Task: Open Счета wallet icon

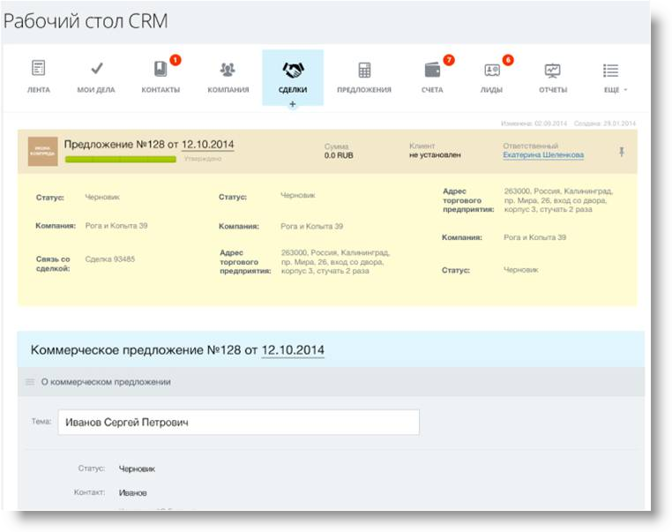Action: [432, 69]
